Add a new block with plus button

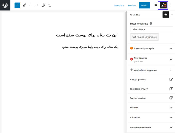tap(17, 5)
